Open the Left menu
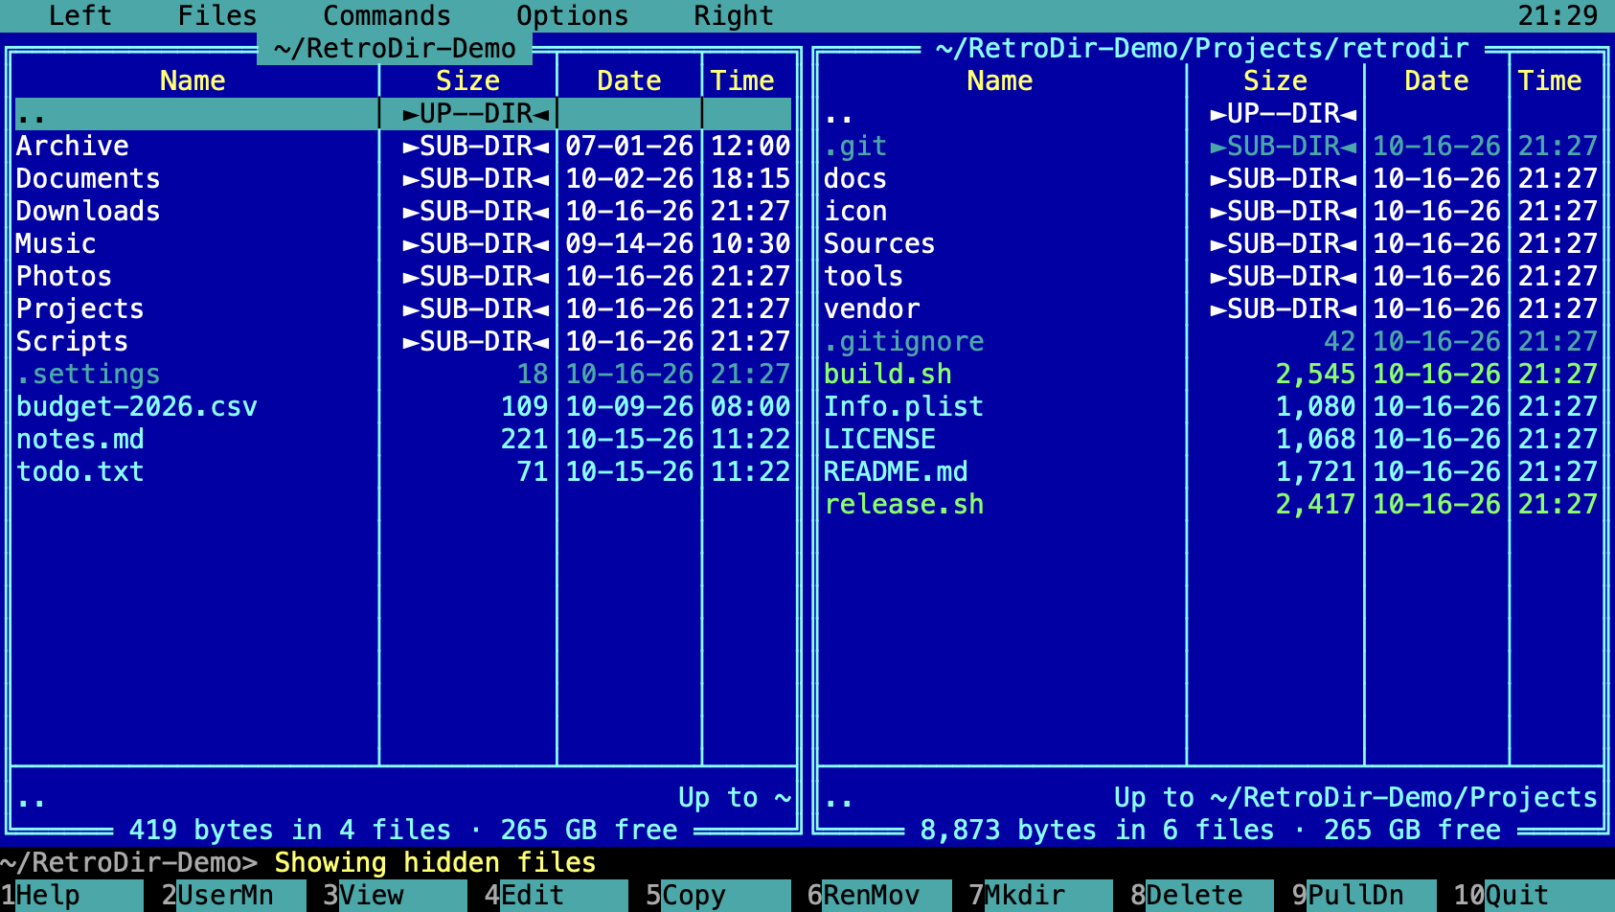1615x912 pixels. pyautogui.click(x=80, y=15)
